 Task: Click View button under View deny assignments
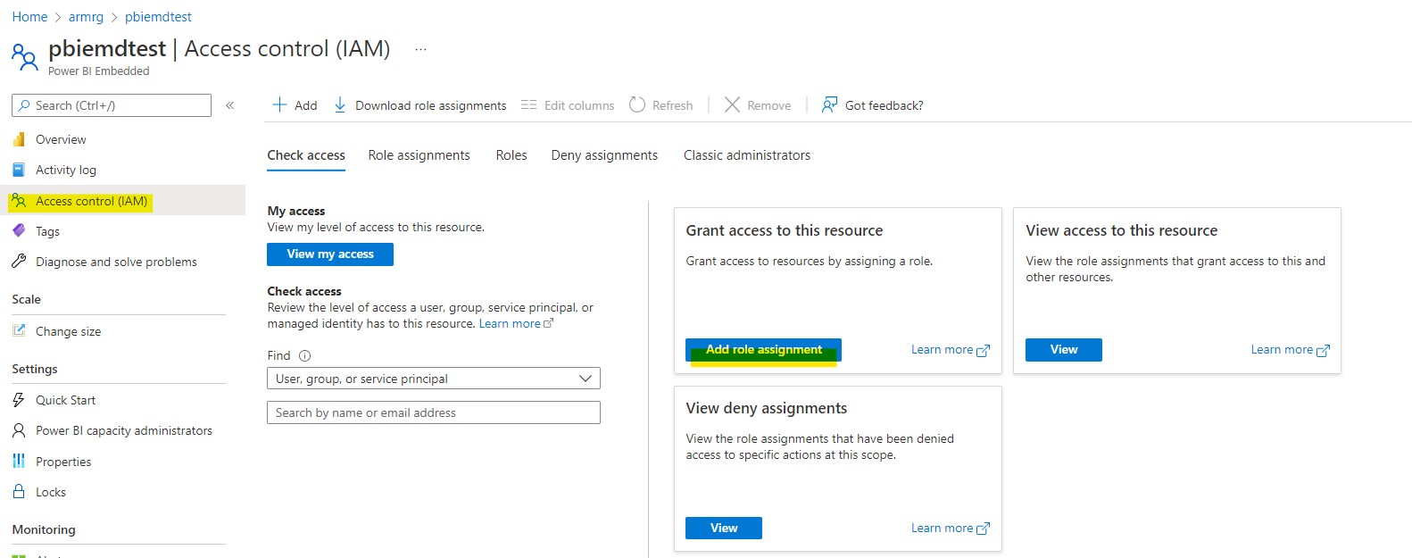coord(724,529)
